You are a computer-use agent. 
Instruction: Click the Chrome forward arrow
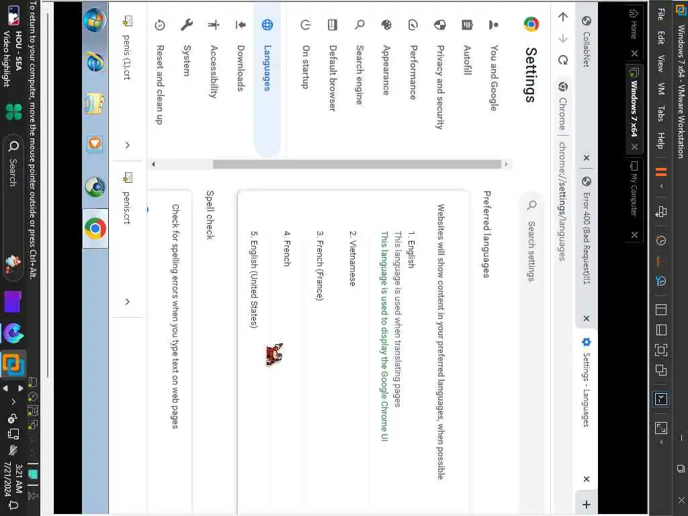pos(563,38)
